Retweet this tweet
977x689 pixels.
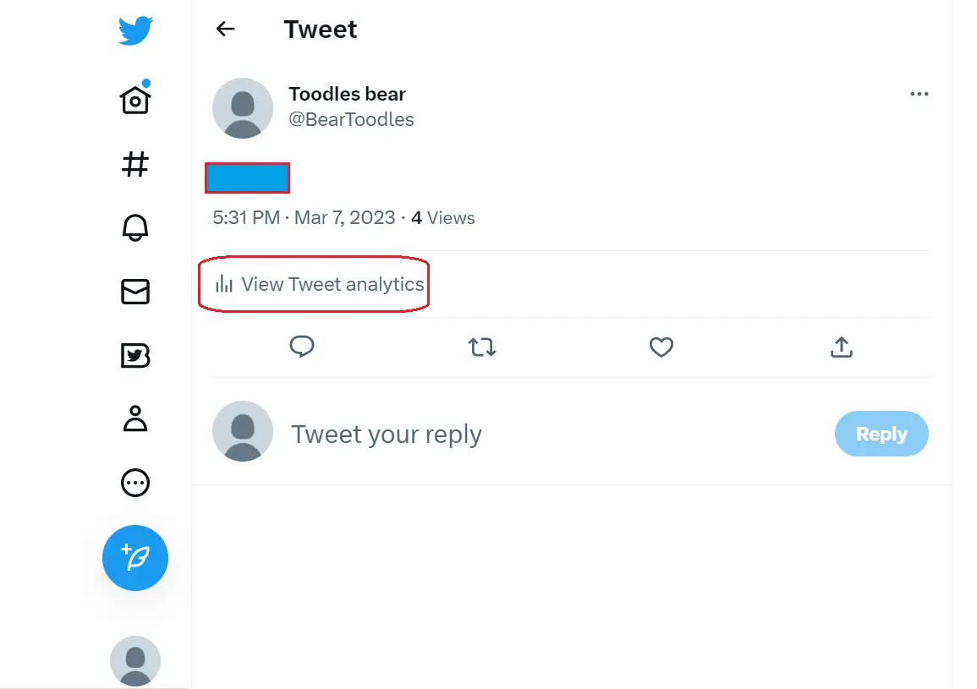482,347
